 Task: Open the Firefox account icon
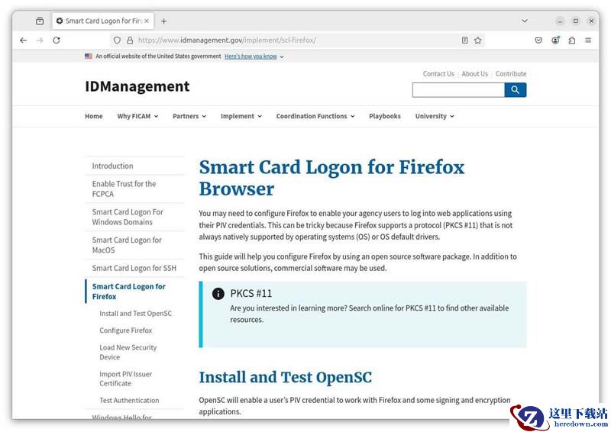[x=555, y=40]
